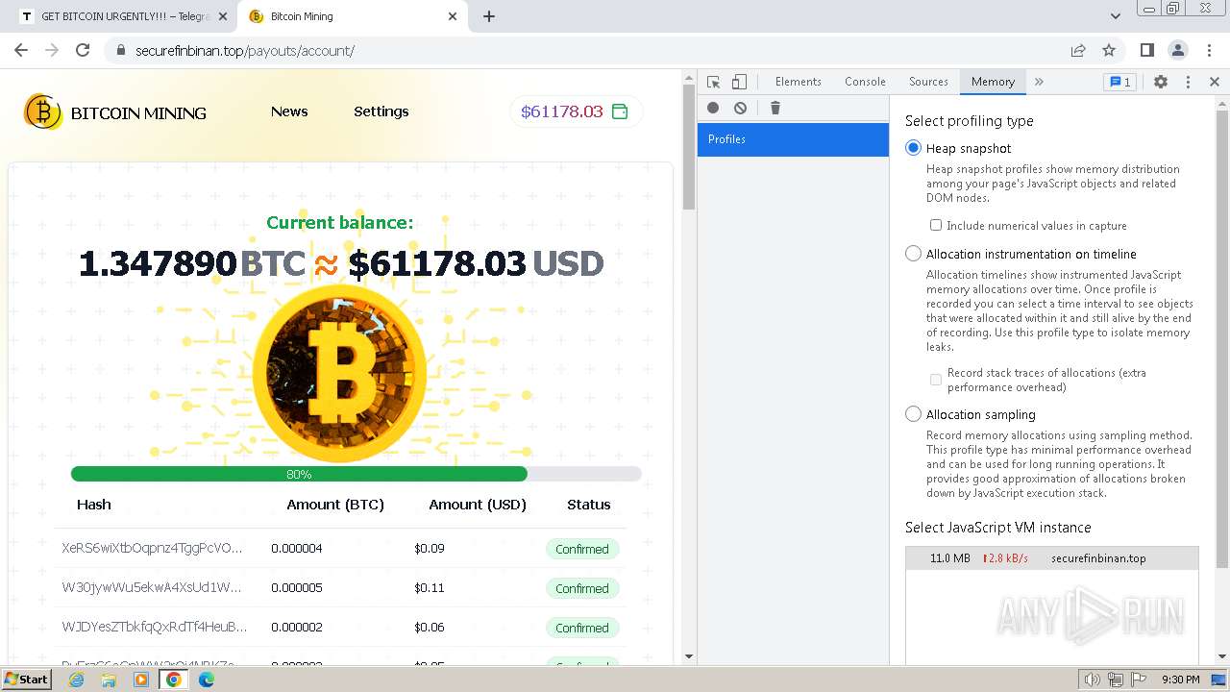Click the Bitcoin Mining logo coin
The width and height of the screenshot is (1230, 692).
click(42, 111)
